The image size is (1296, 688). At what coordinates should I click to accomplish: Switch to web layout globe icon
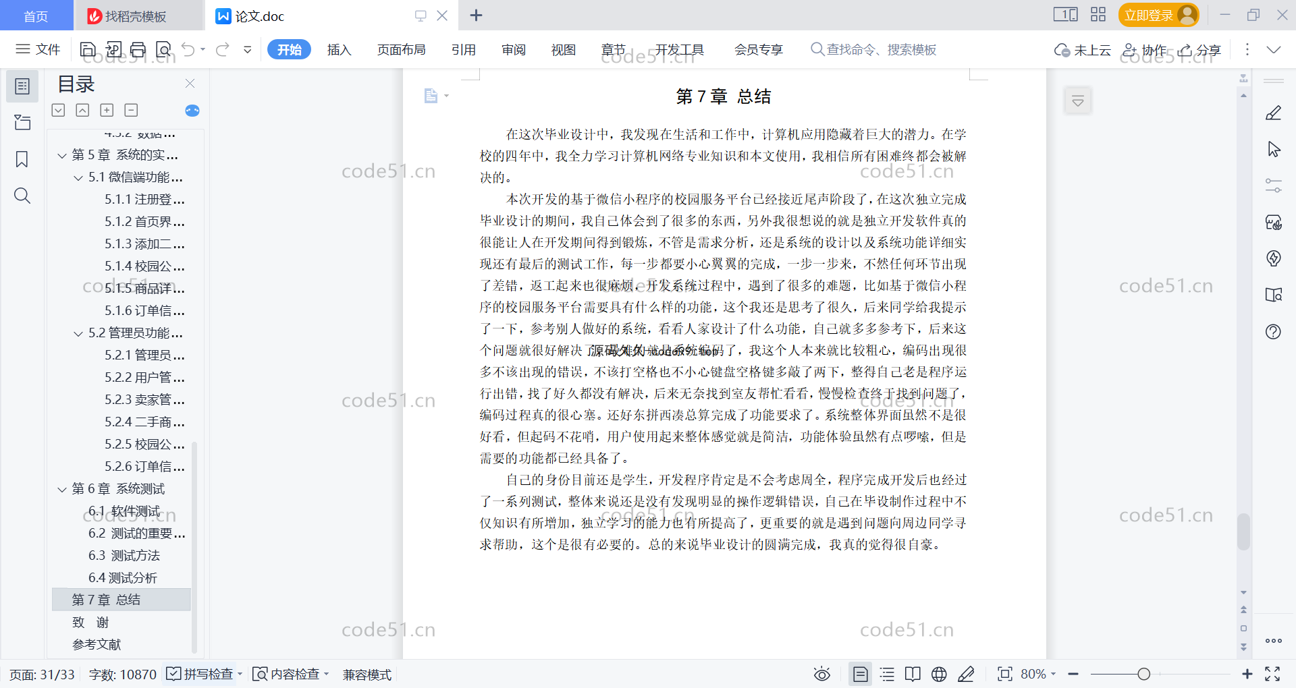coord(939,675)
